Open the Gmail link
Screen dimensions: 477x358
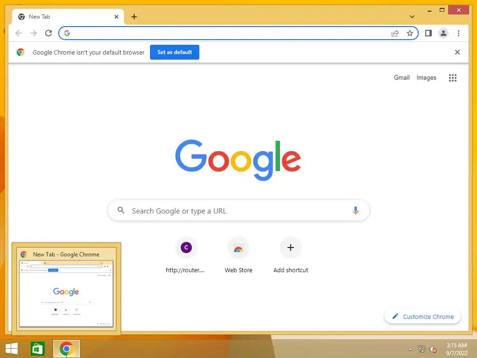(402, 78)
